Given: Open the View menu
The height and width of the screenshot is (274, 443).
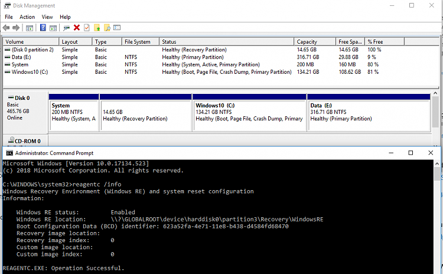Looking at the screenshot, I should click(47, 17).
